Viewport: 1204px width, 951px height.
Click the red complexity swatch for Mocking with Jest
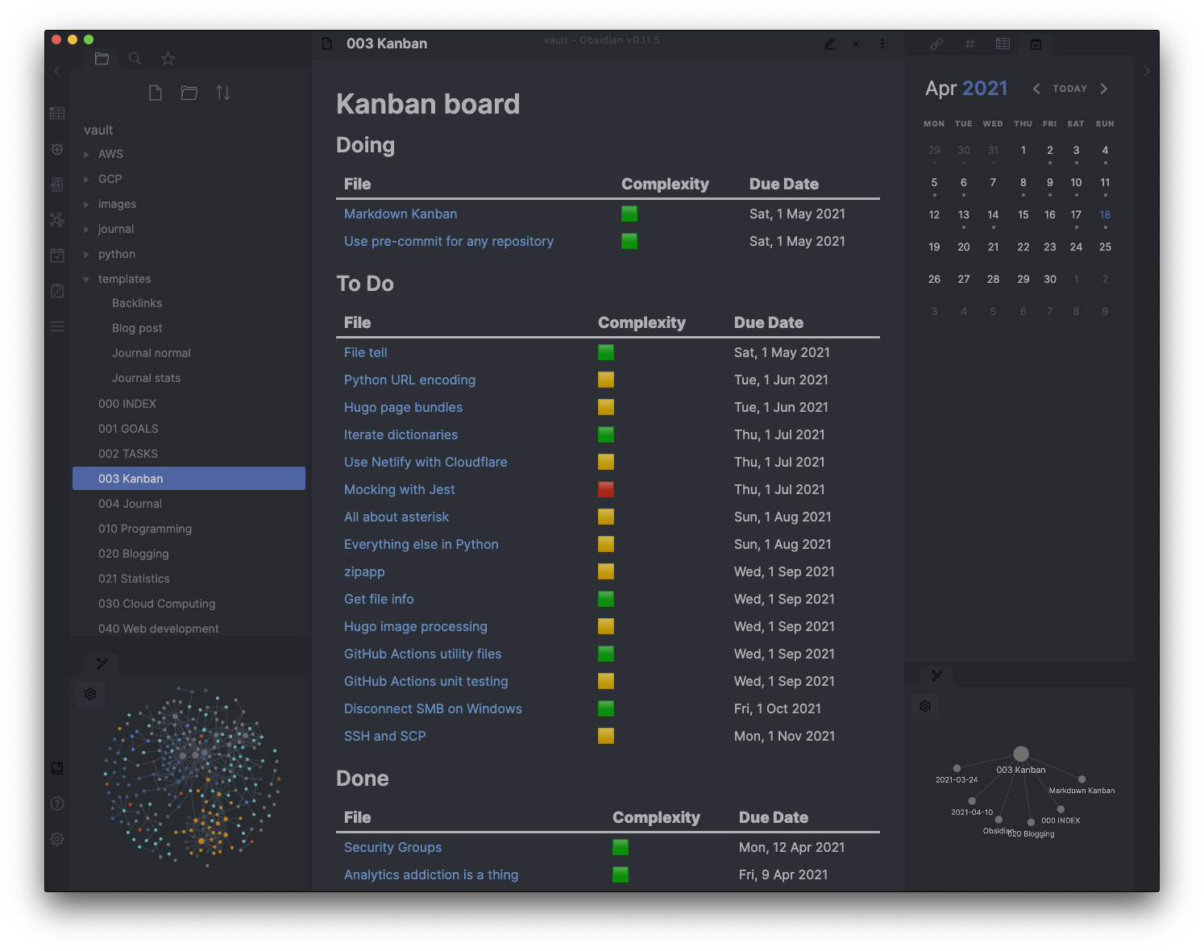[x=605, y=489]
